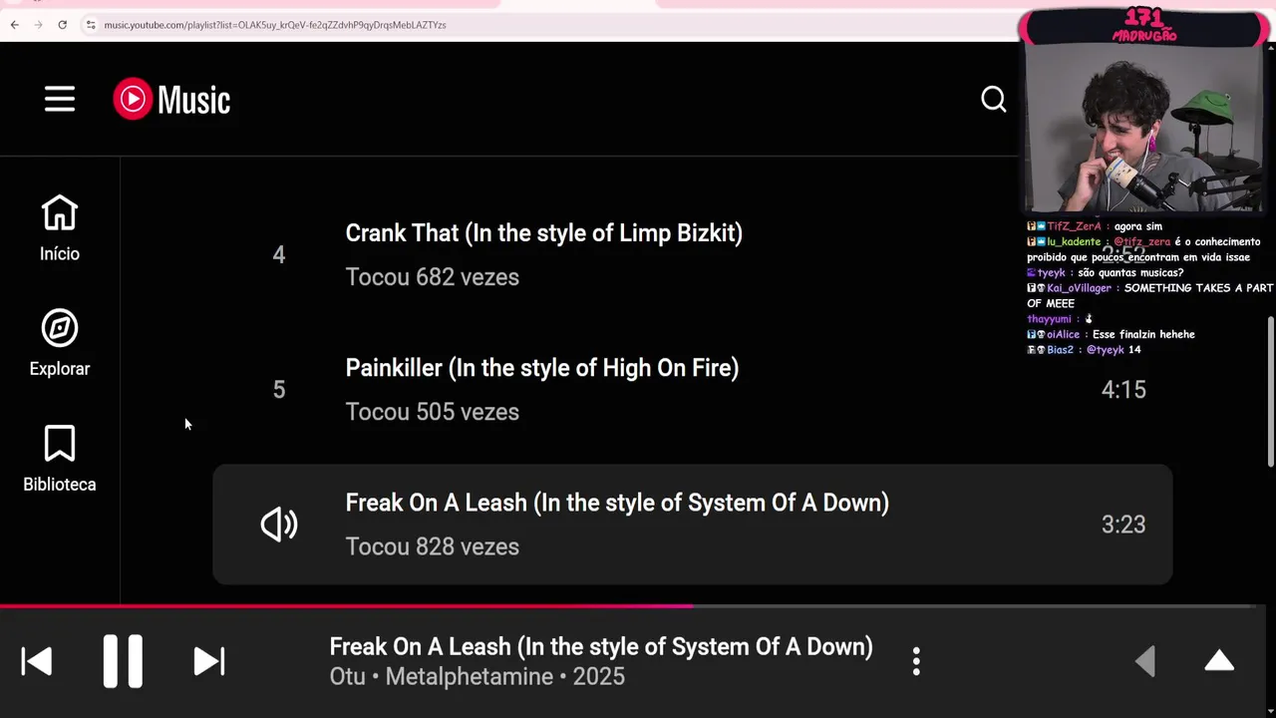Pause the current song
The width and height of the screenshot is (1276, 718).
click(123, 661)
